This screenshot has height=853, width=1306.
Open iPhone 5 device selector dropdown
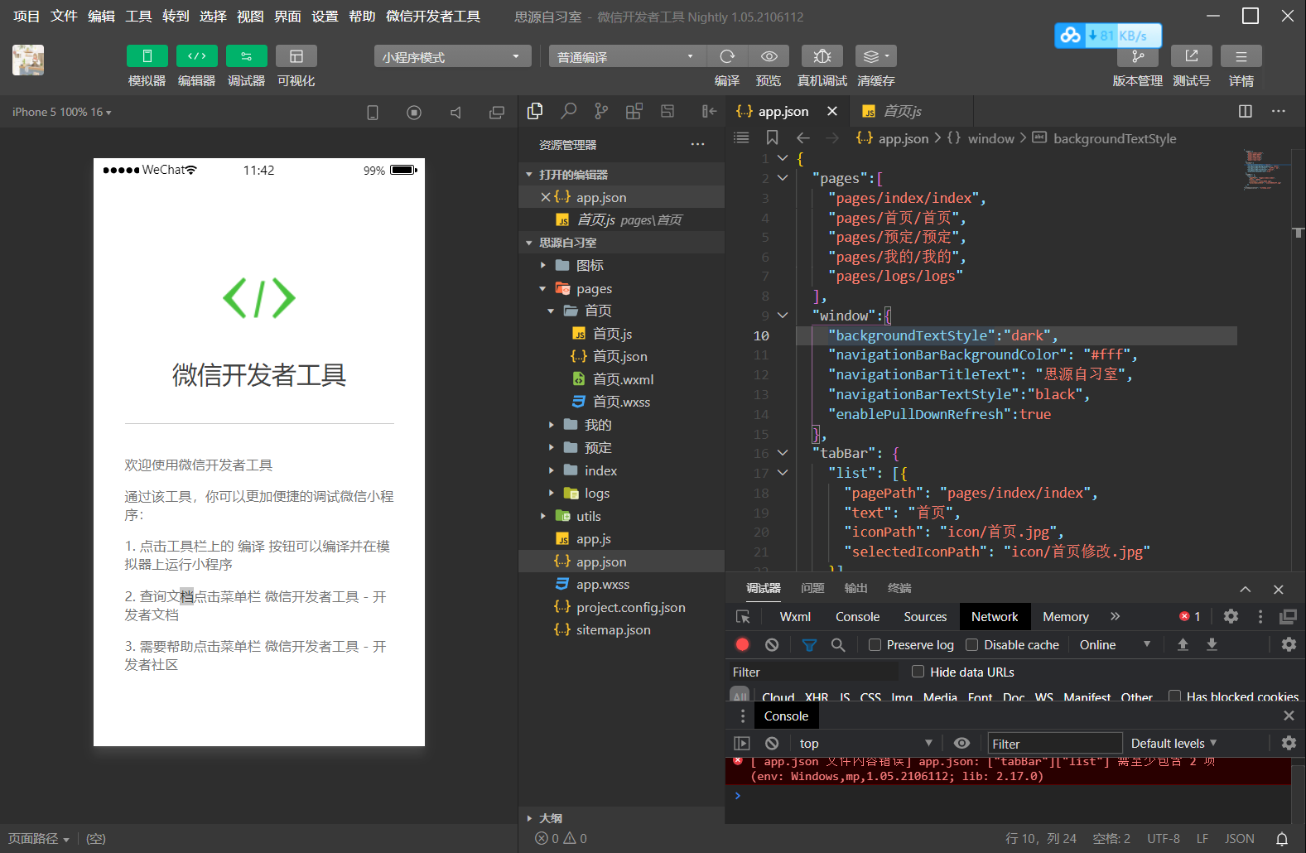point(61,112)
